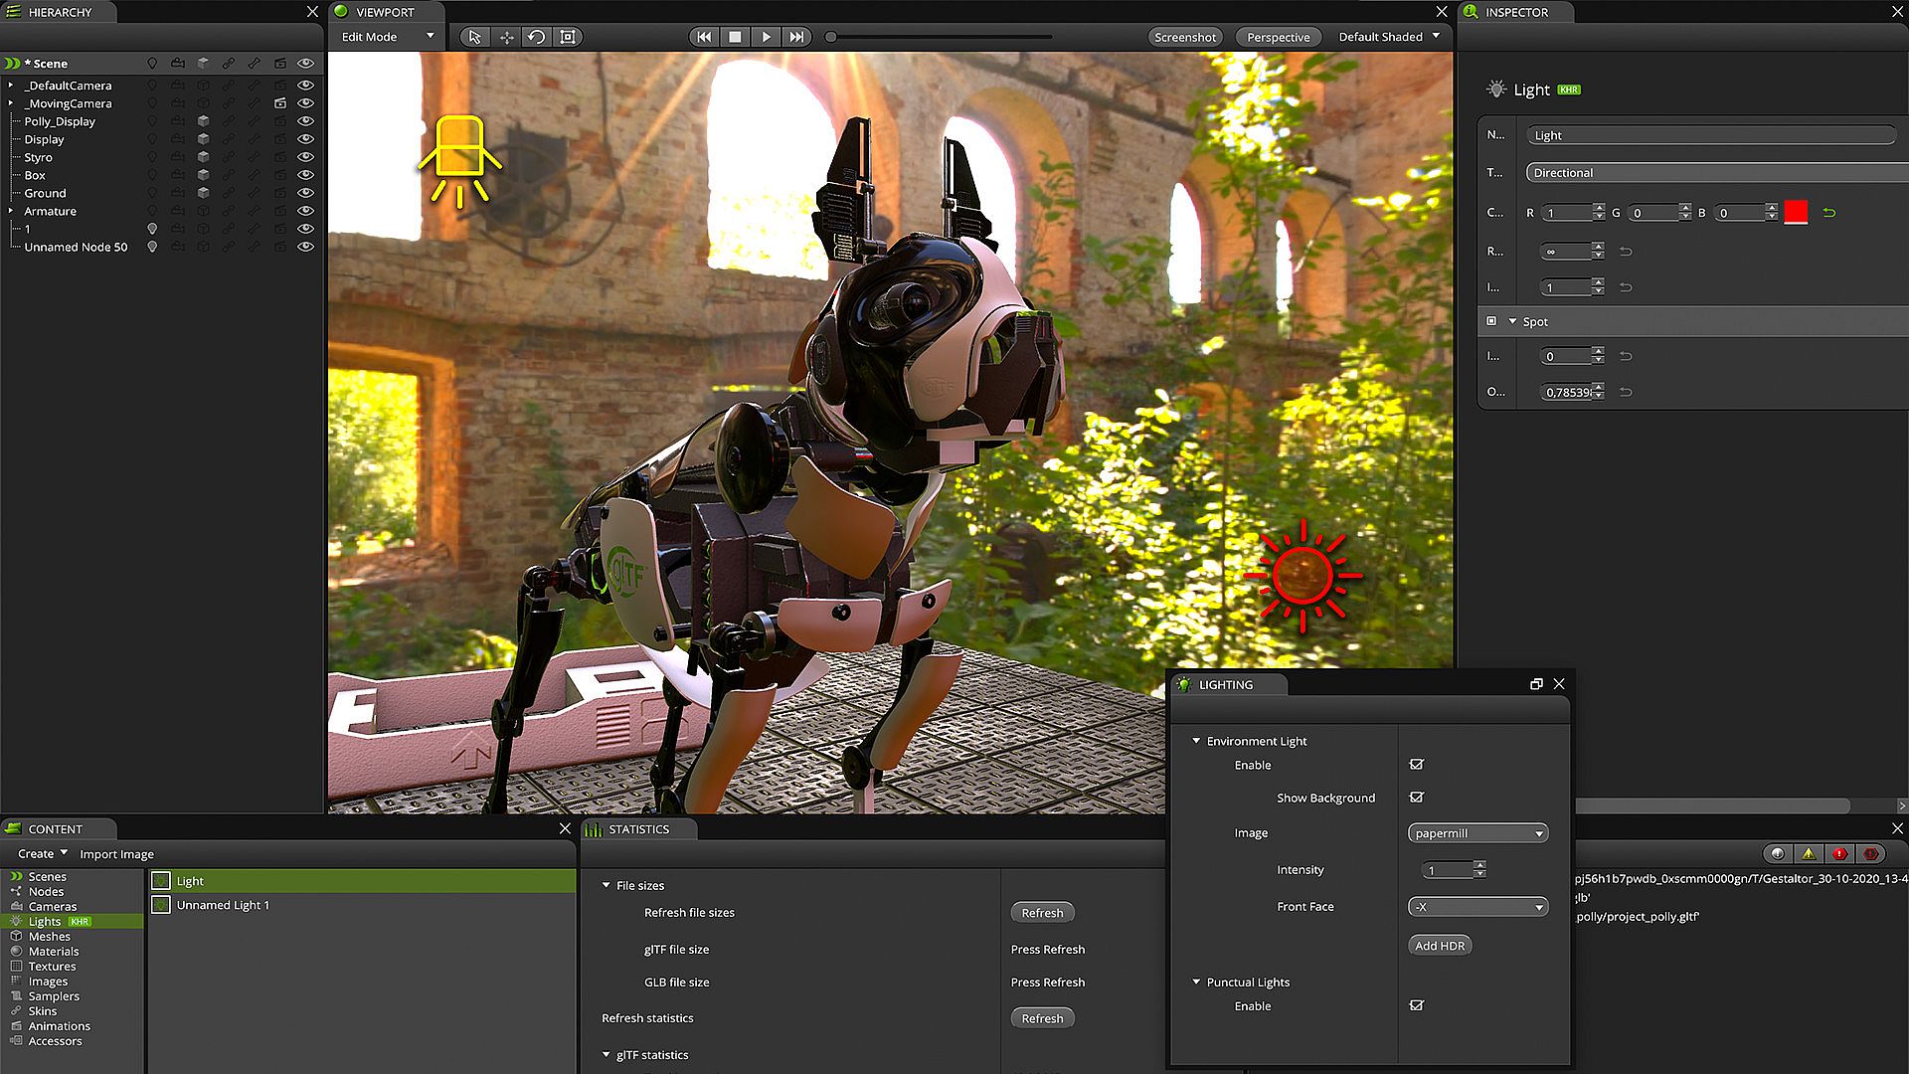Stop the animation playback
This screenshot has height=1074, width=1909.
point(735,37)
